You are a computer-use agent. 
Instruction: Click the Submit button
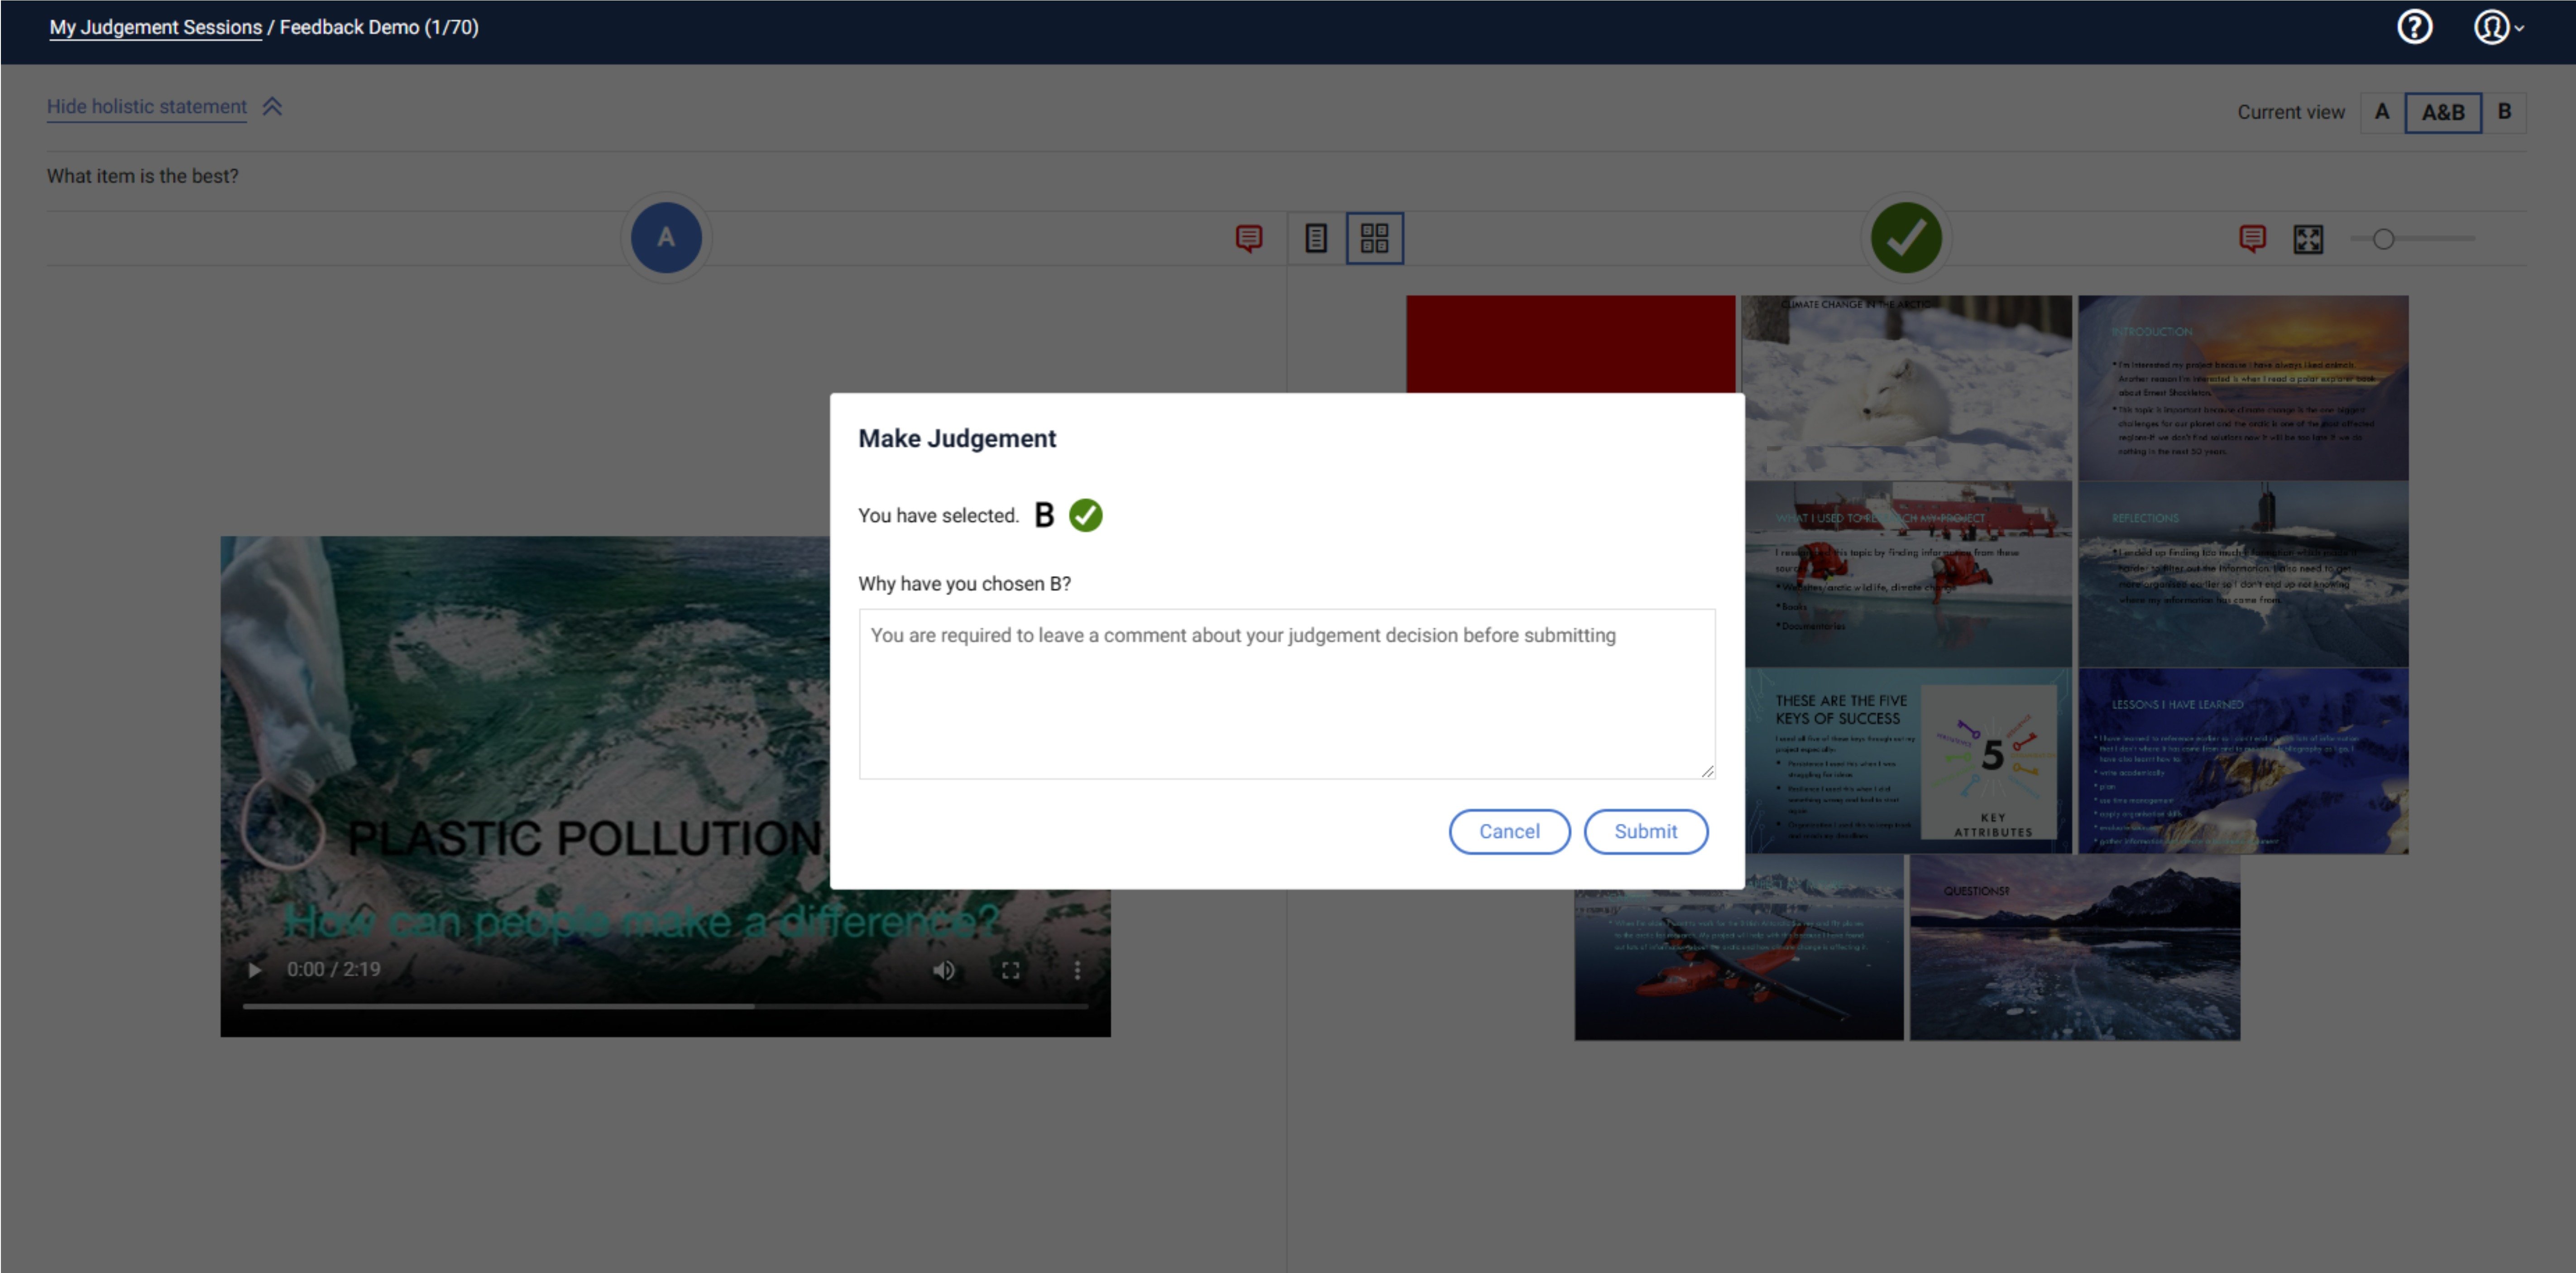click(x=1645, y=831)
